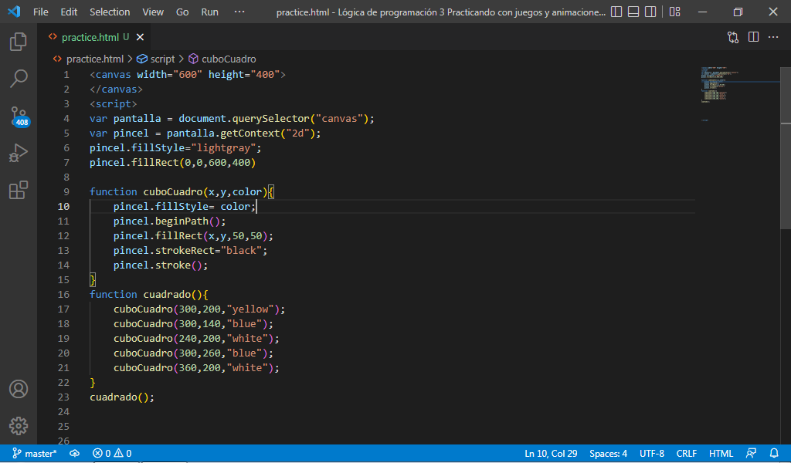
Task: Click Ln 10, Col 29 cursor position
Action: coord(551,454)
